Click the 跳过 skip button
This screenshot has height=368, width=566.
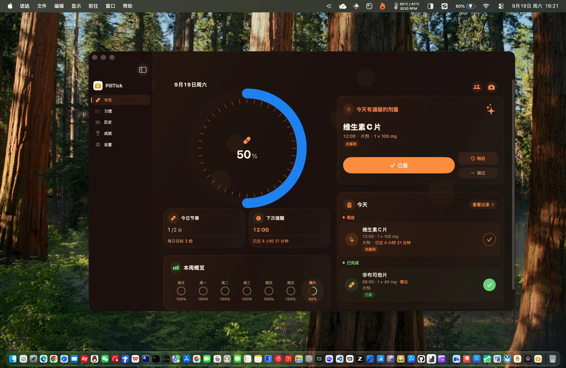point(478,173)
